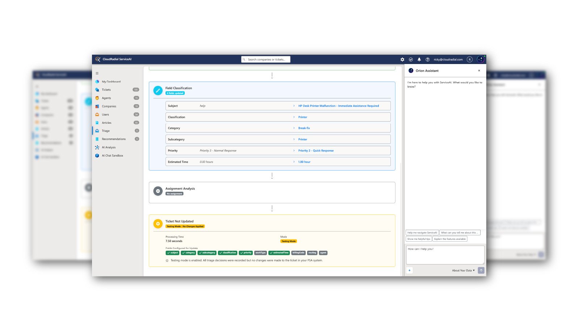Click the plus icon in assistant panel

pyautogui.click(x=410, y=270)
